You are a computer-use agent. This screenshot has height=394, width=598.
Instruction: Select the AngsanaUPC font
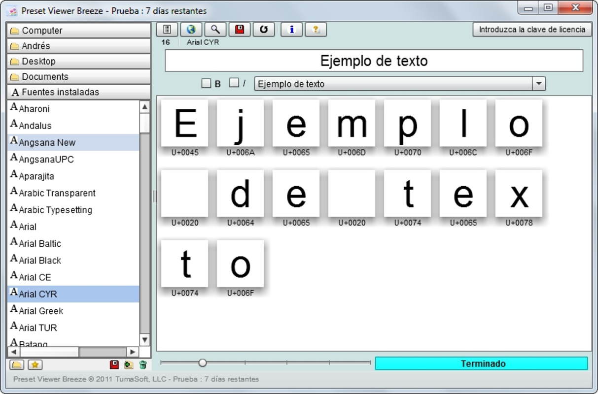[73, 159]
